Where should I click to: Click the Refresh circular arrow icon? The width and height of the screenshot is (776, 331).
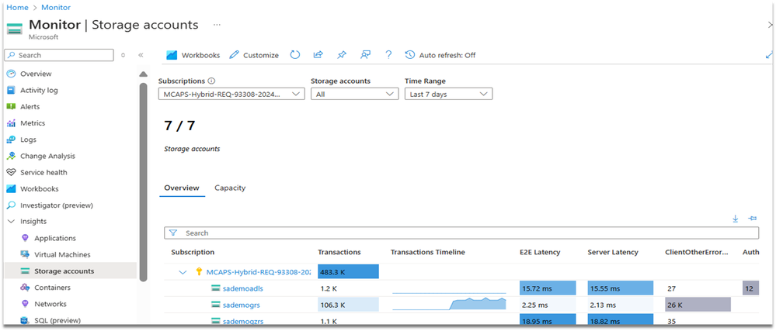click(295, 55)
